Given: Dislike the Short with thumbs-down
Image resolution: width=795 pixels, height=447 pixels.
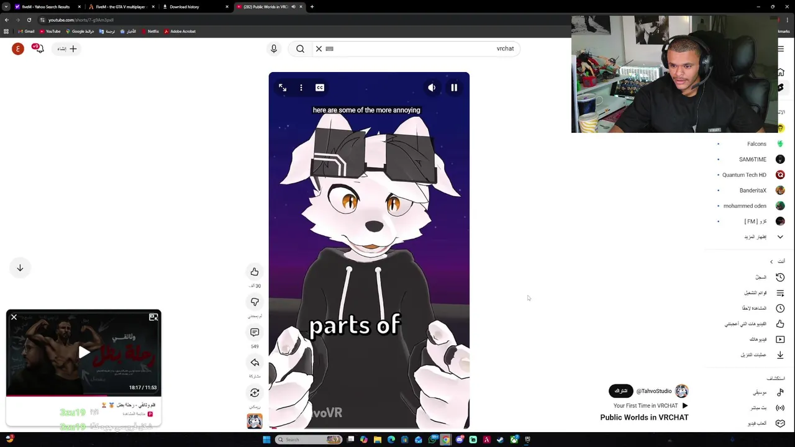Looking at the screenshot, I should coord(255,302).
